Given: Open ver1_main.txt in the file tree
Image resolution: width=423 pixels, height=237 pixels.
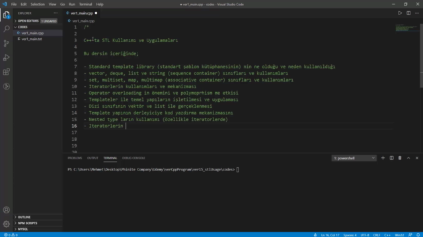Looking at the screenshot, I should 32,39.
